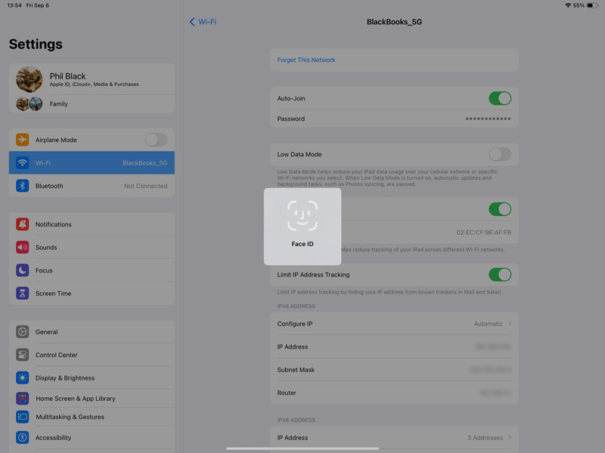Open the Wi-Fi settings row
605x453 pixels.
92,162
